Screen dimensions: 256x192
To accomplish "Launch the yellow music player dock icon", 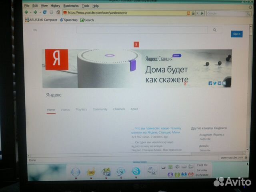I will (x=91, y=172).
